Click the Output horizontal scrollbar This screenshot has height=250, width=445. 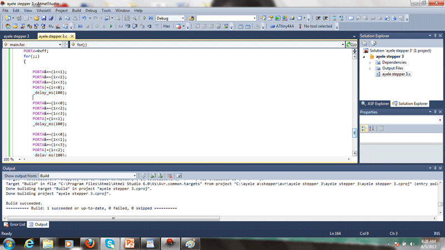click(x=113, y=218)
